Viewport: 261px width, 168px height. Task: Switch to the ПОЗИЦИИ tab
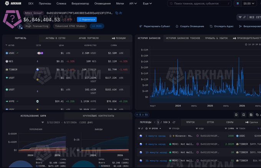[x=119, y=38]
